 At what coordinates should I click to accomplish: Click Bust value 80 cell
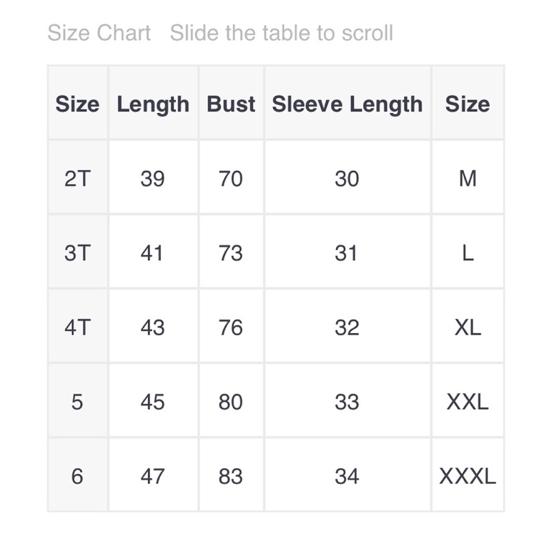(231, 402)
